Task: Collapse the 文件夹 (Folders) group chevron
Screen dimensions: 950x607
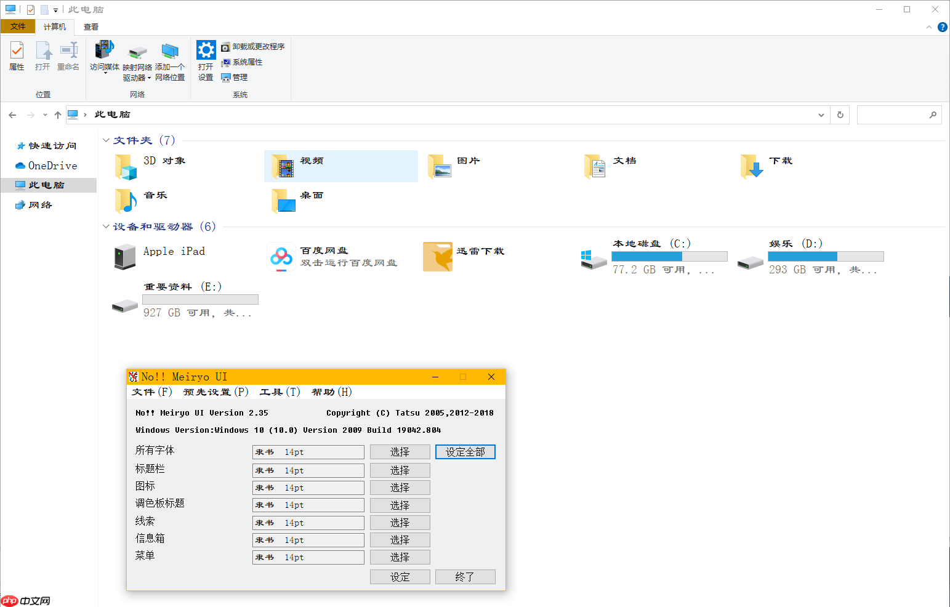Action: pos(106,140)
